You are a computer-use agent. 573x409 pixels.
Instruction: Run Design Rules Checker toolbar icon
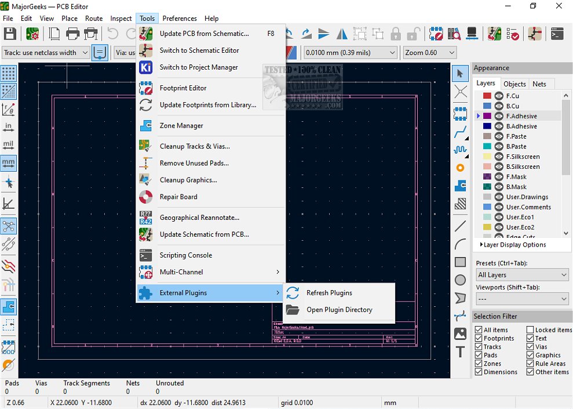tap(513, 34)
